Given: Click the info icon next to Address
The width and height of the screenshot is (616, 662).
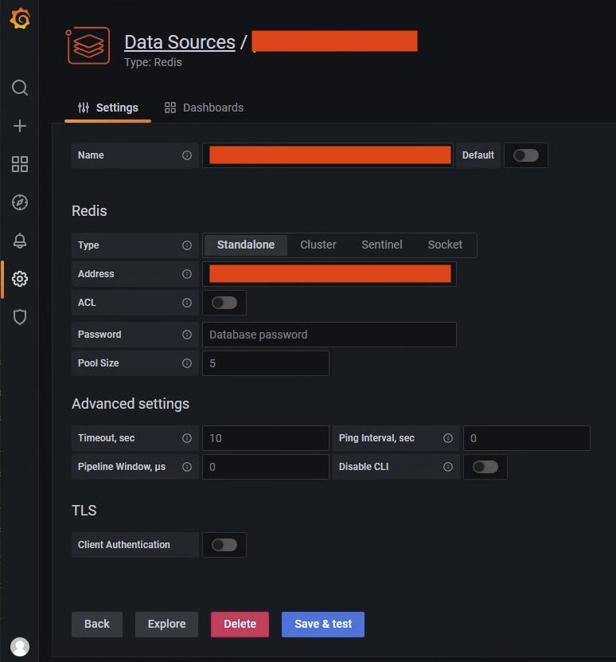Looking at the screenshot, I should coord(187,274).
